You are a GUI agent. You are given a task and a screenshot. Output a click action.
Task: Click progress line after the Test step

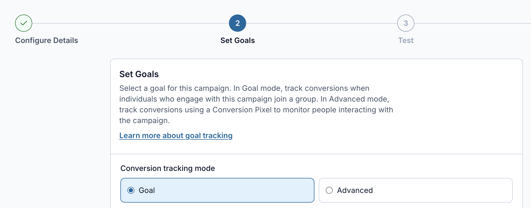(x=473, y=23)
